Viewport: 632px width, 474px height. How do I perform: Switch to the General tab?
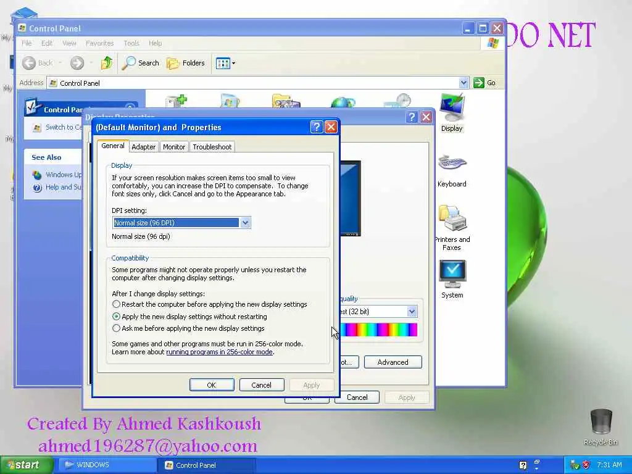point(113,146)
